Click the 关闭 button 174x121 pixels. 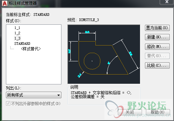click(130, 112)
